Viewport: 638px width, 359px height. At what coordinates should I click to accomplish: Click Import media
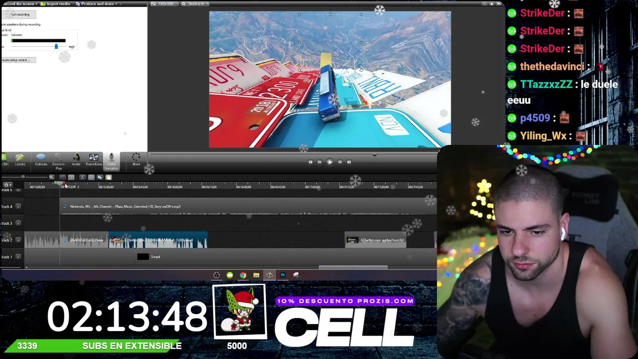tap(56, 4)
